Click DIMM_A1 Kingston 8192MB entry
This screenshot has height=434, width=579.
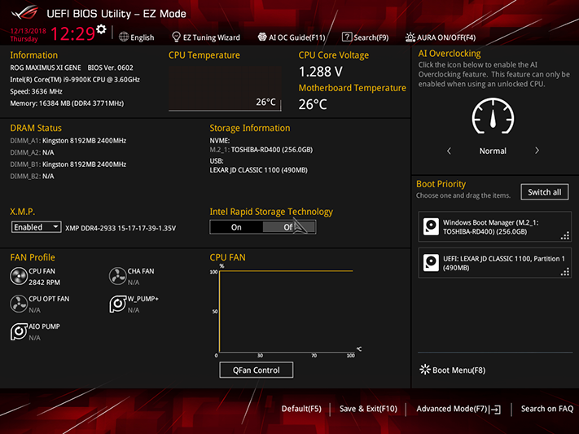point(68,141)
